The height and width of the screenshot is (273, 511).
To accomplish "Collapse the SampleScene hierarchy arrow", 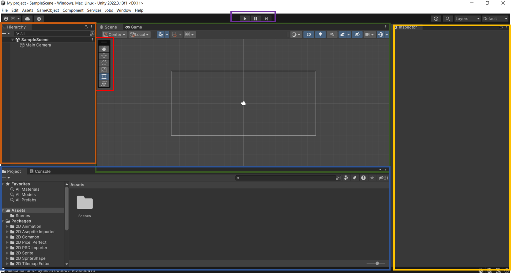I will tap(12, 40).
